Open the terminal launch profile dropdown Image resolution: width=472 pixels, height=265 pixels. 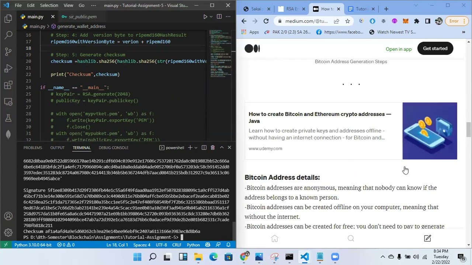click(x=196, y=148)
